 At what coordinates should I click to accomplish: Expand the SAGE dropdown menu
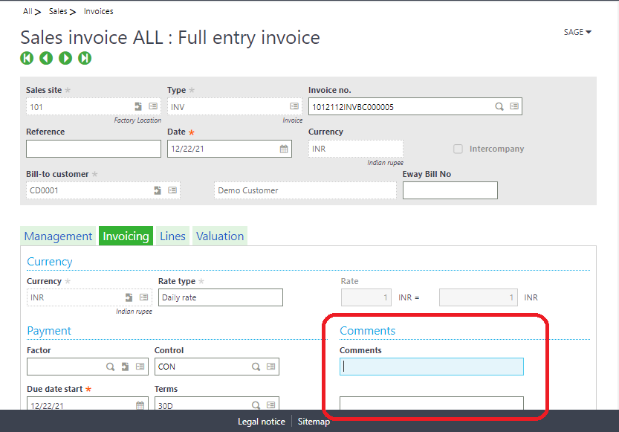[x=577, y=32]
